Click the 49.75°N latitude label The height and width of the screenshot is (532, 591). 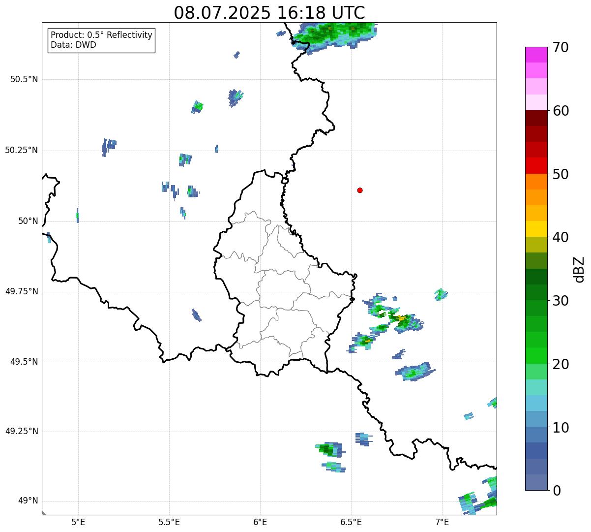pos(22,291)
